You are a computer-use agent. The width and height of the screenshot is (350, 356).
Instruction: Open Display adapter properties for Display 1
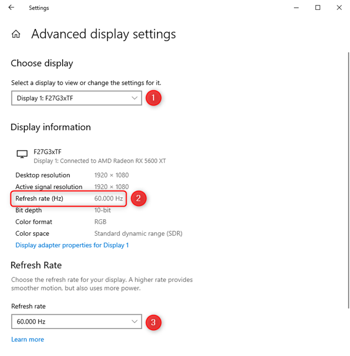(x=72, y=245)
